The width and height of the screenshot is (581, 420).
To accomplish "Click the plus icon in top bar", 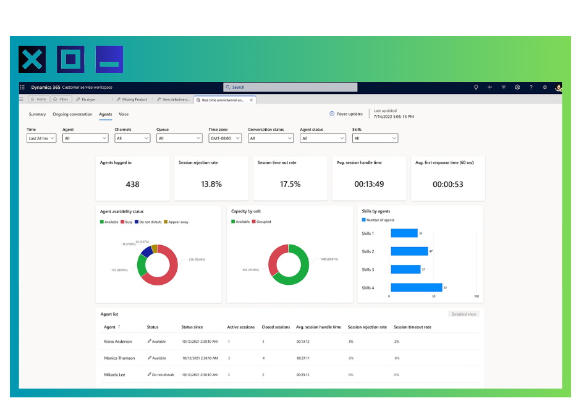I will (x=490, y=88).
